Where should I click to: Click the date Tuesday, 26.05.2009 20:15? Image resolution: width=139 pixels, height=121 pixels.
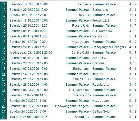(x=28, y=117)
